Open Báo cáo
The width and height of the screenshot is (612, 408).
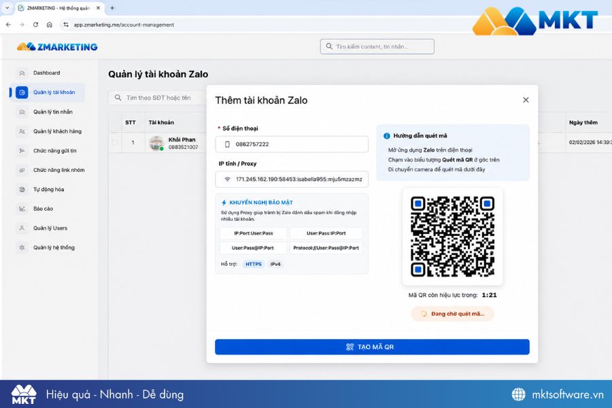coord(43,209)
